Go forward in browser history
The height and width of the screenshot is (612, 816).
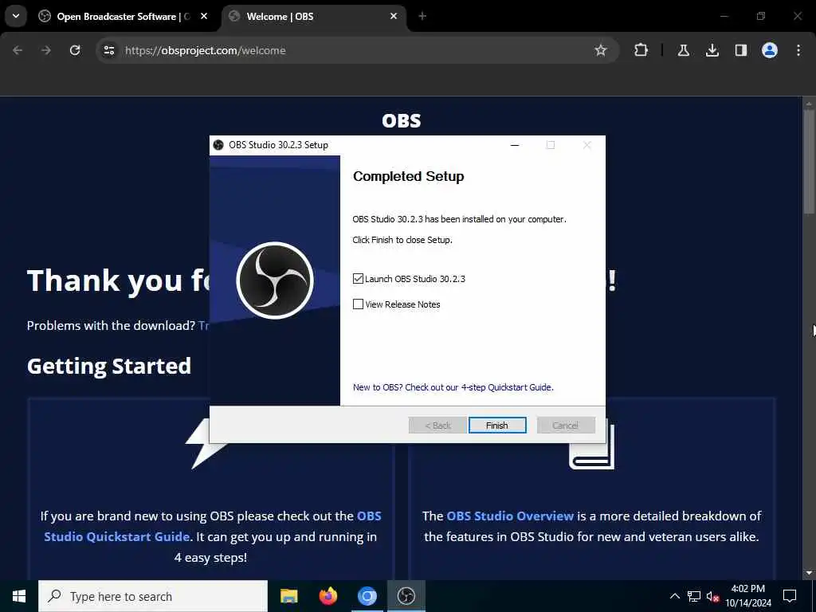coord(46,50)
